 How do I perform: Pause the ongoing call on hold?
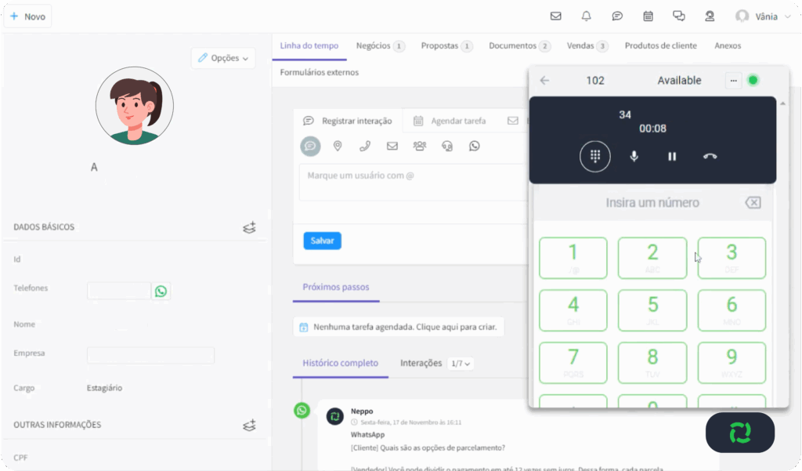click(672, 156)
